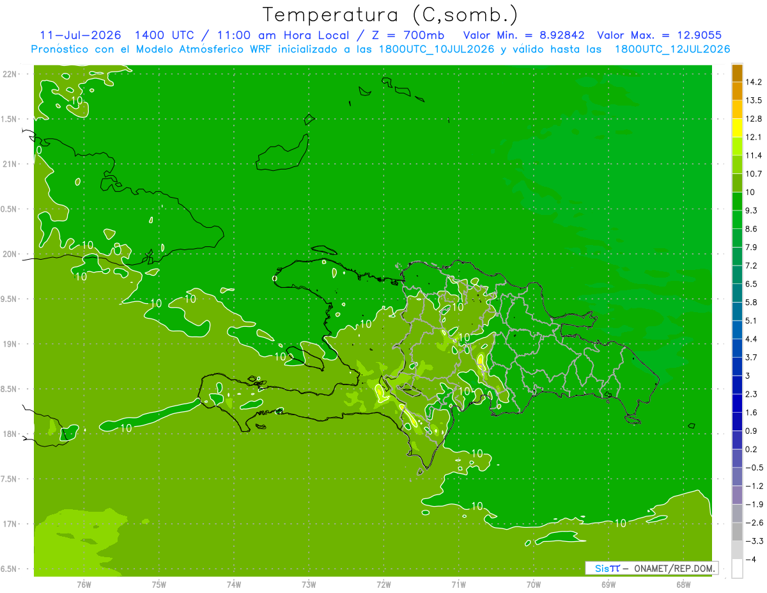The height and width of the screenshot is (593, 767).
Task: Click the '11.4' colorbar label
Action: 754,155
